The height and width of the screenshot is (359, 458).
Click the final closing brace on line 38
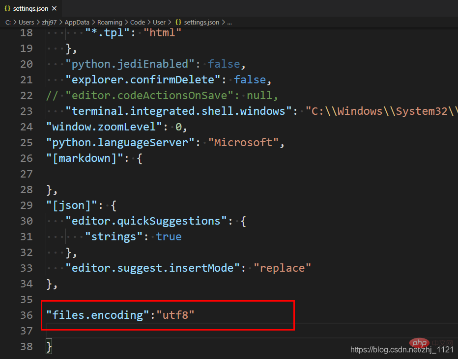[49, 347]
